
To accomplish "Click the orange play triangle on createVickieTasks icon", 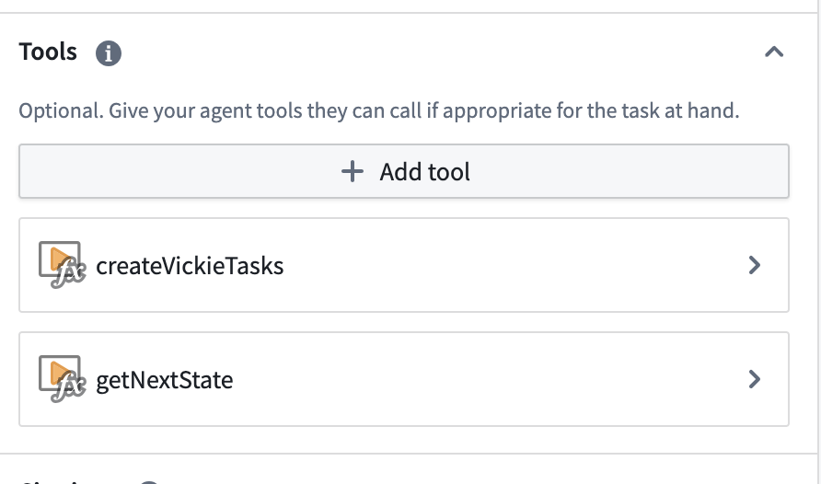I will coord(60,259).
